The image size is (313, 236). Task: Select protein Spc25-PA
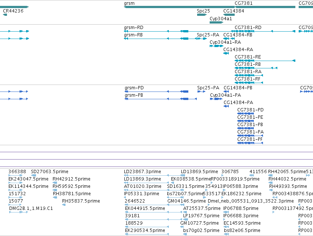pos(201,92)
